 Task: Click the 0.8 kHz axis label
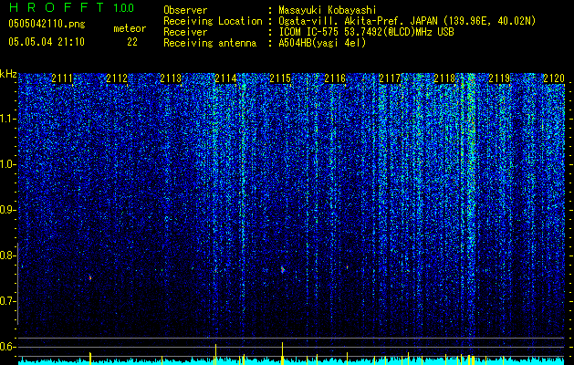[x=7, y=255]
